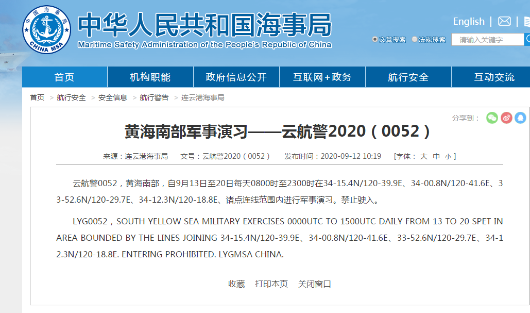Image resolution: width=530 pixels, height=313 pixels.
Task: Click the 中华人民共和国海事局 site title
Action: pos(205,24)
